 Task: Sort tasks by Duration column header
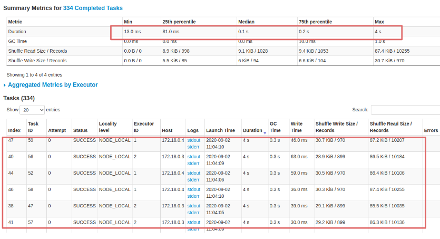click(x=252, y=130)
